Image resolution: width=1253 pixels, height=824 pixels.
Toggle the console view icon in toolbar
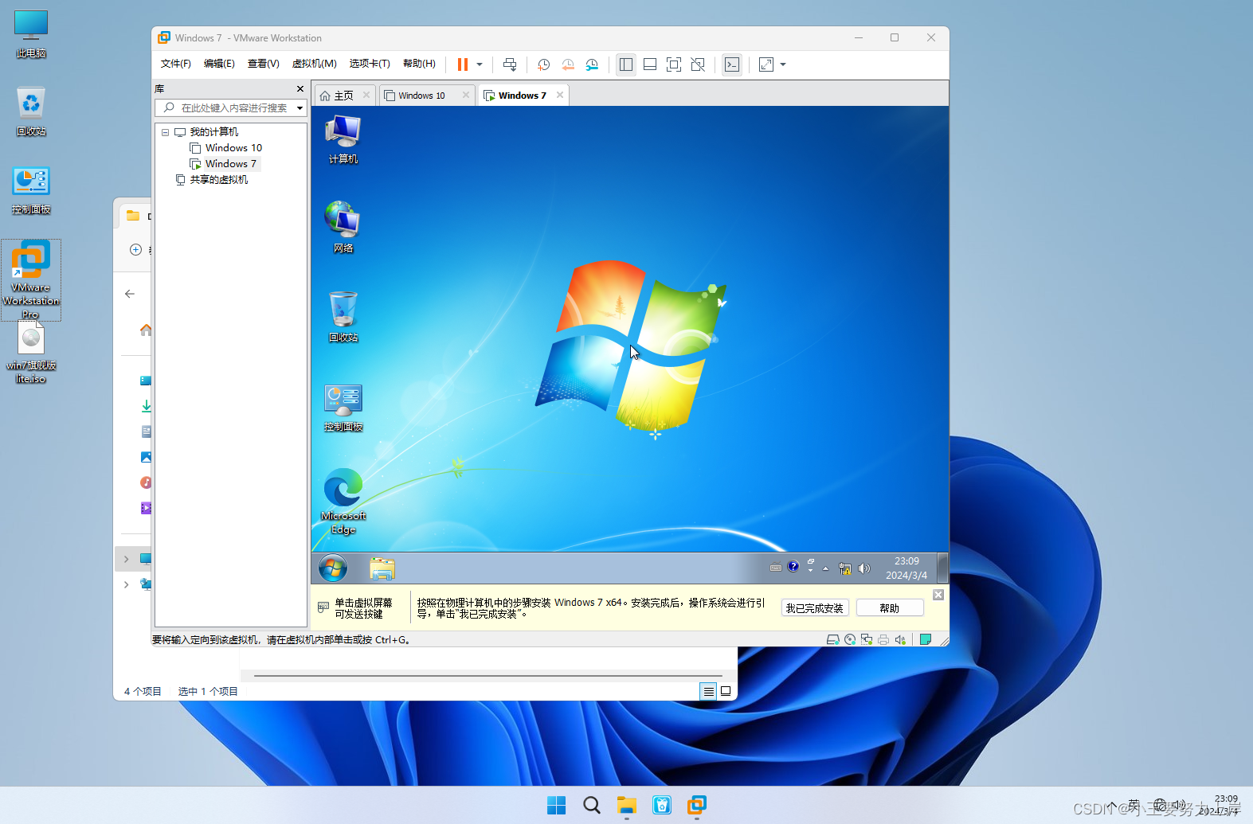[732, 64]
